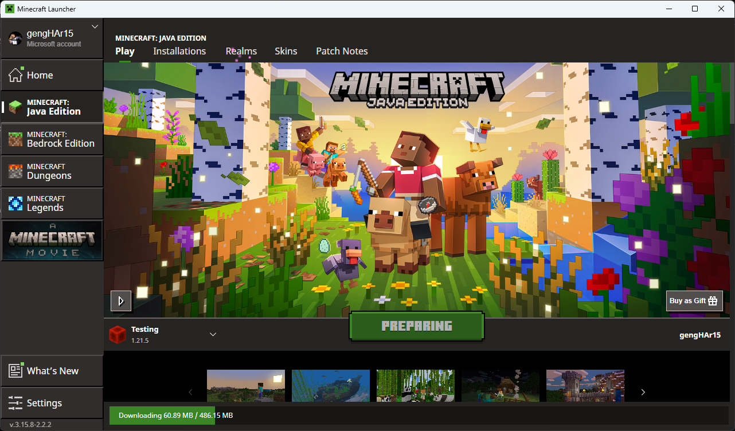The image size is (735, 431).
Task: Click the Minecraft Launcher title bar icon
Action: pos(9,9)
